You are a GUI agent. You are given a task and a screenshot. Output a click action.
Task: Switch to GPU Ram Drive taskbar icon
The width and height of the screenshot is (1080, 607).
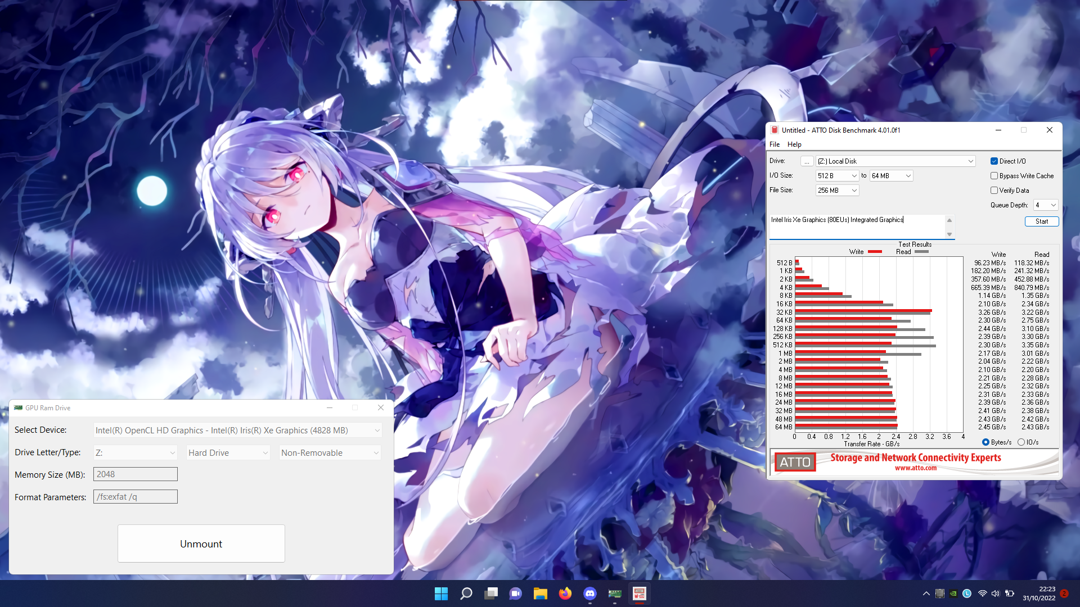(615, 594)
